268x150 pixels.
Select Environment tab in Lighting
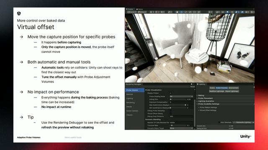click(x=234, y=88)
